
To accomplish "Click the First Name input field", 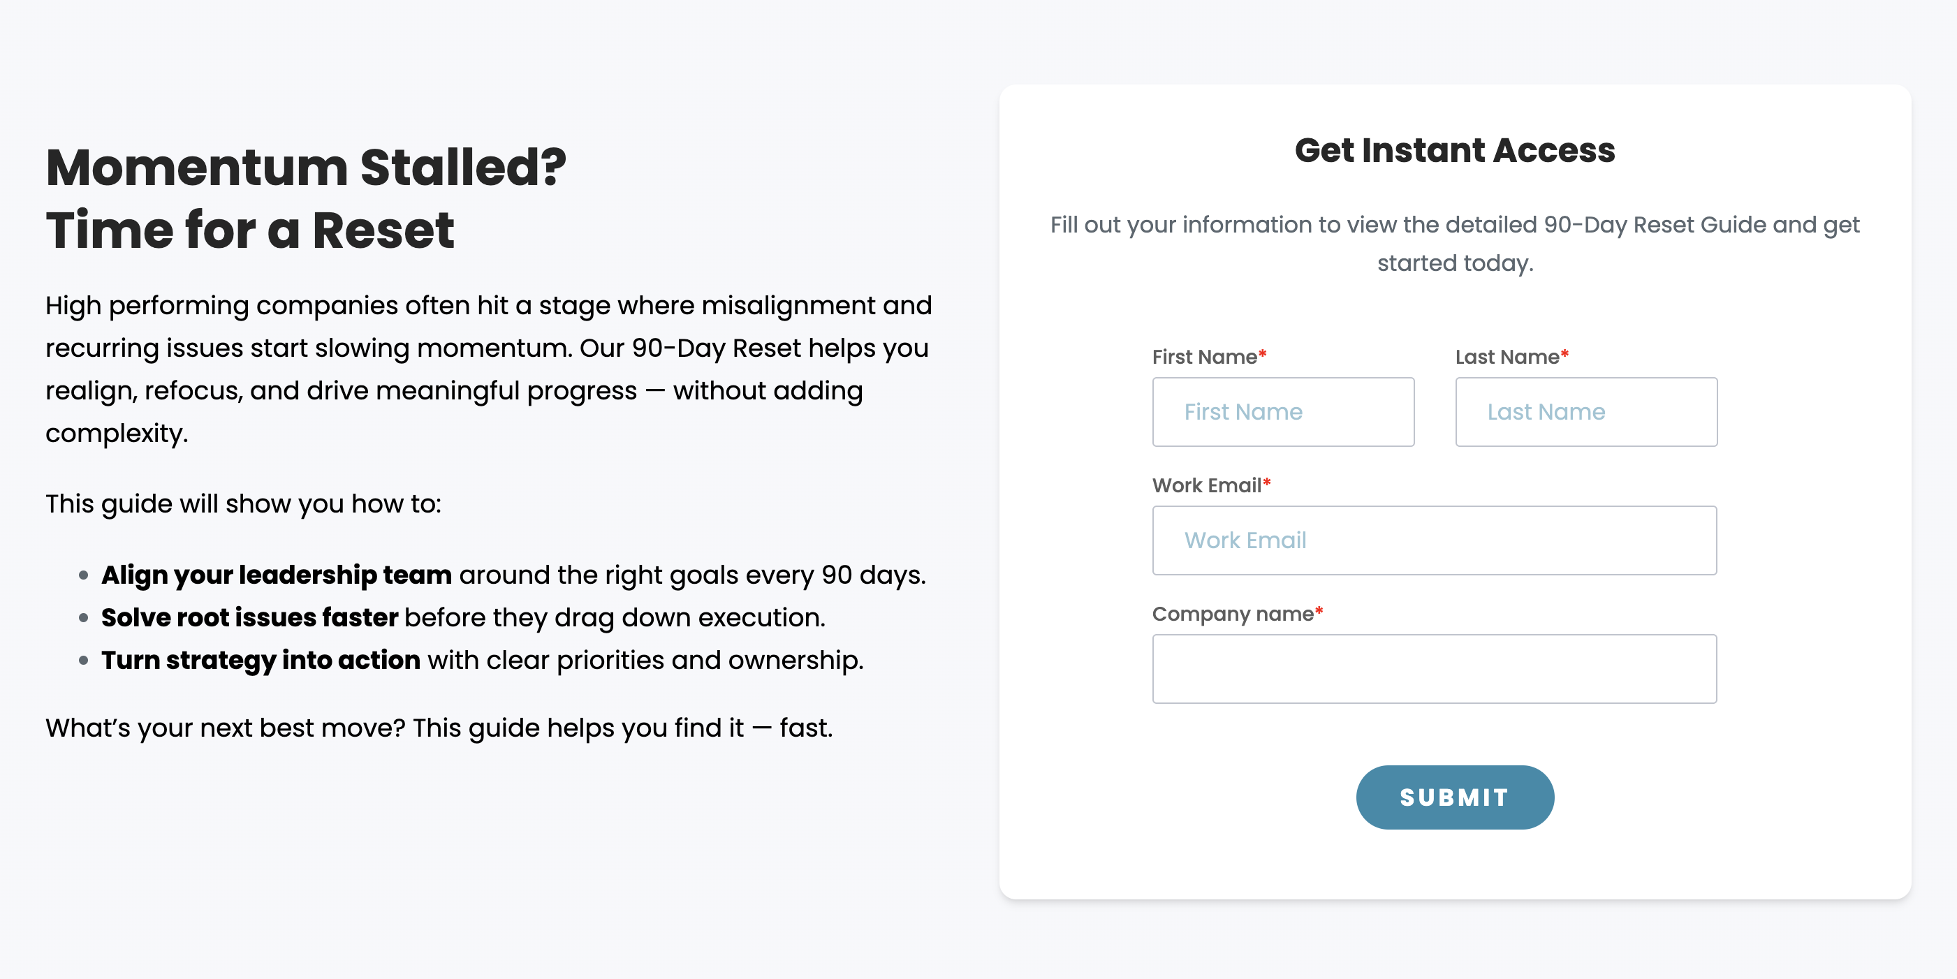I will coord(1282,412).
